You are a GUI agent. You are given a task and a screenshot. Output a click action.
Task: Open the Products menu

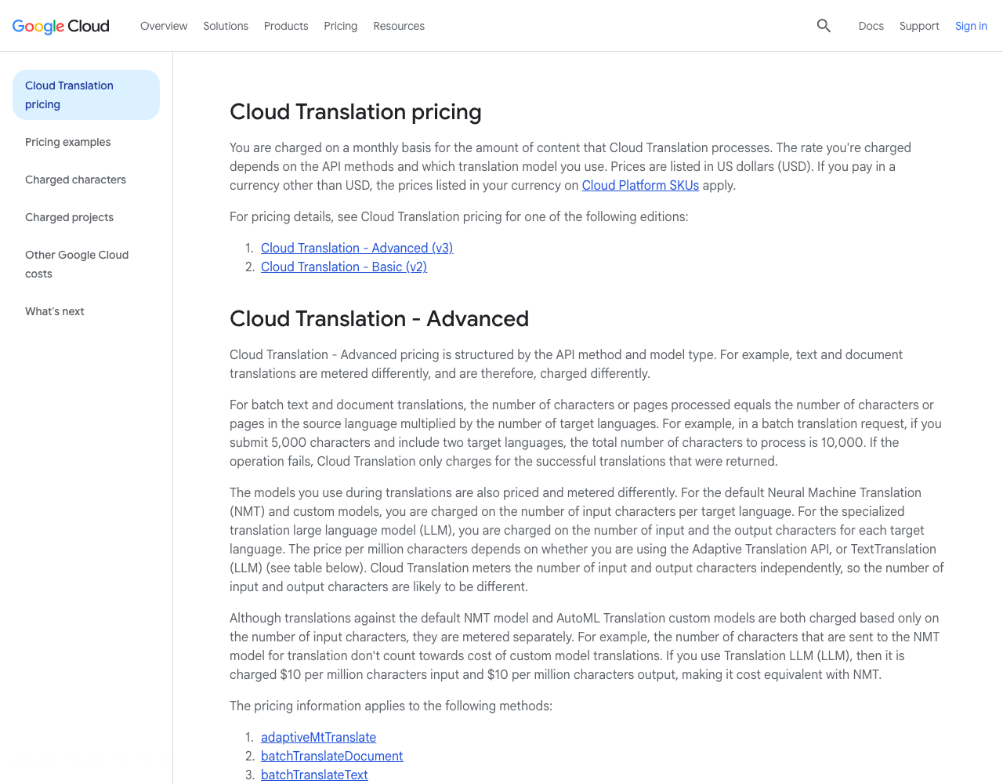coord(286,26)
